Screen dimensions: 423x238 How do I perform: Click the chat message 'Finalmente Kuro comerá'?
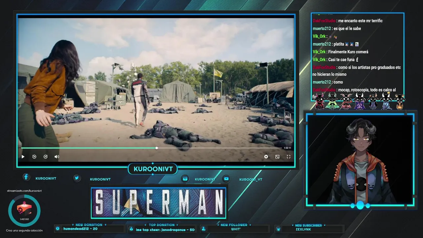[348, 52]
